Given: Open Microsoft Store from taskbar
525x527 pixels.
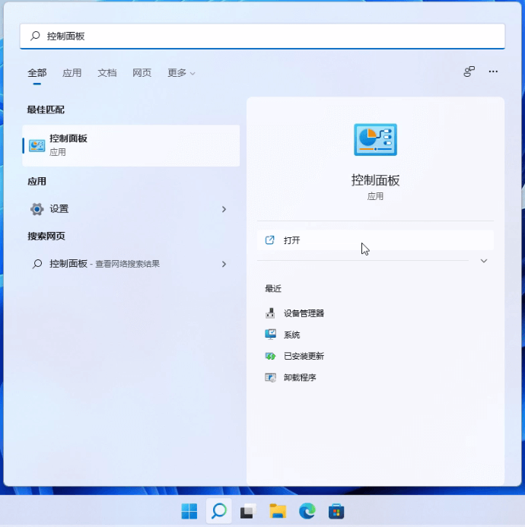Looking at the screenshot, I should [x=336, y=512].
